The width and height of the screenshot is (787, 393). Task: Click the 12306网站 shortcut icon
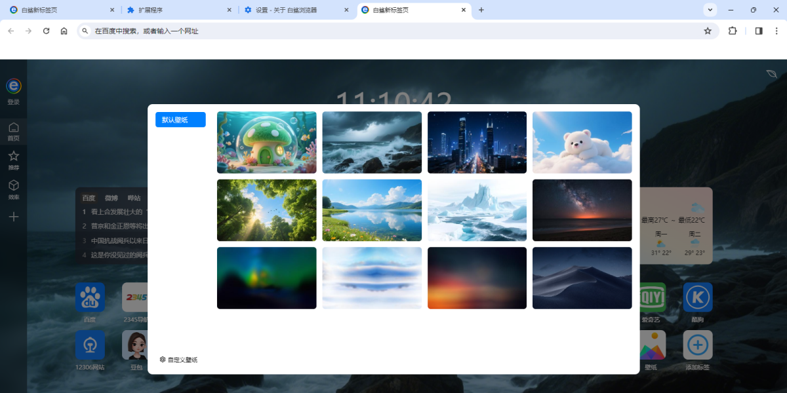(x=90, y=345)
